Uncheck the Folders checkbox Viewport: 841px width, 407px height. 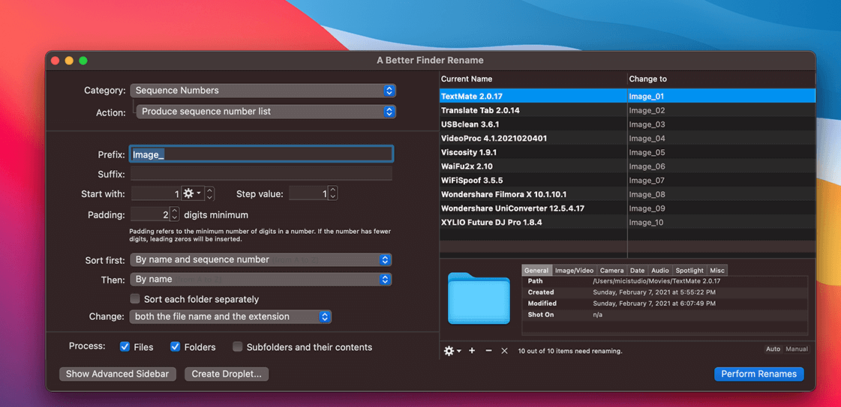pyautogui.click(x=176, y=347)
